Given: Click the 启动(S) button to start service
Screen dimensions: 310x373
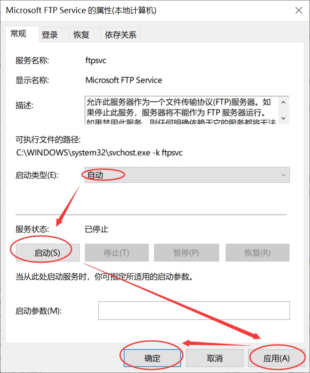Looking at the screenshot, I should tap(47, 253).
